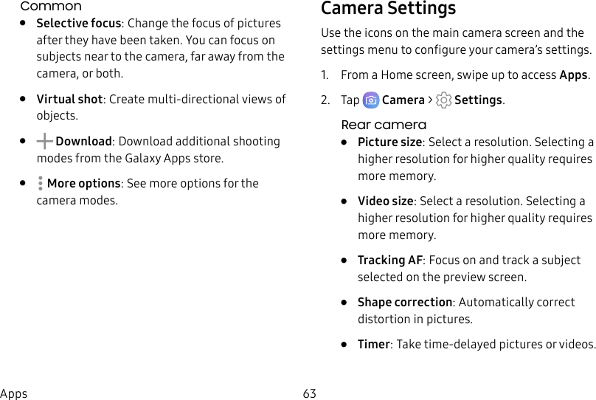Click the bold Download label

[83, 142]
